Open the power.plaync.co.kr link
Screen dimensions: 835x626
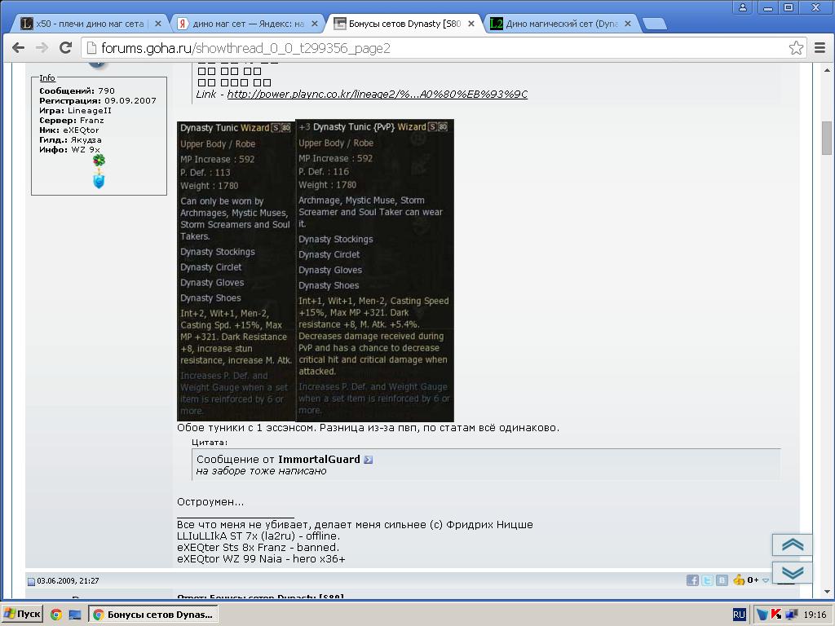coord(377,95)
